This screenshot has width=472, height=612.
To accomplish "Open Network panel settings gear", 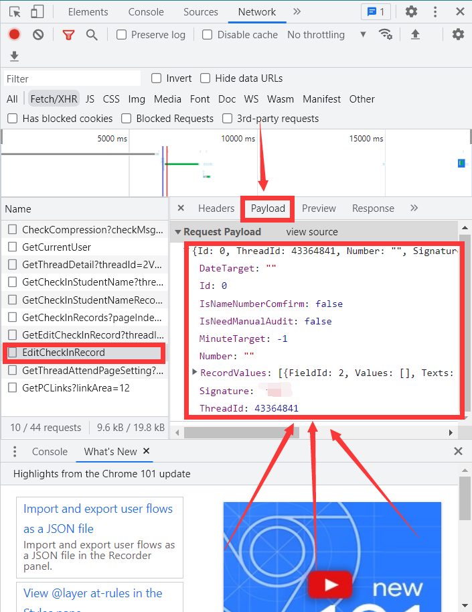I will pos(458,34).
